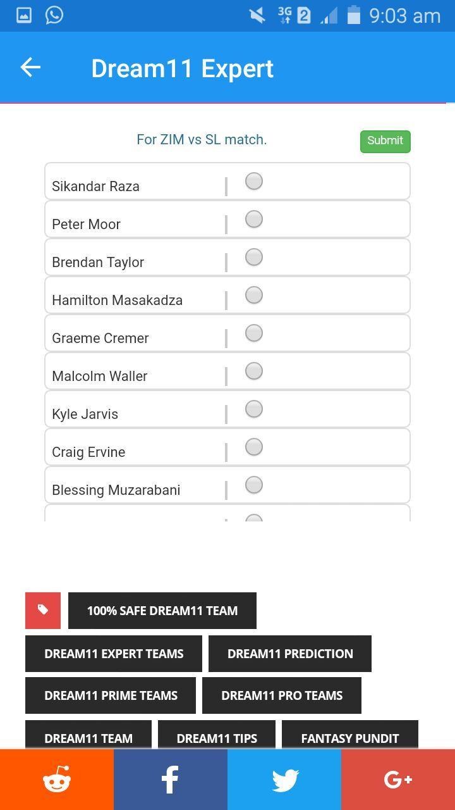
Task: Choose the Brendan Taylor radio button
Action: click(x=254, y=257)
